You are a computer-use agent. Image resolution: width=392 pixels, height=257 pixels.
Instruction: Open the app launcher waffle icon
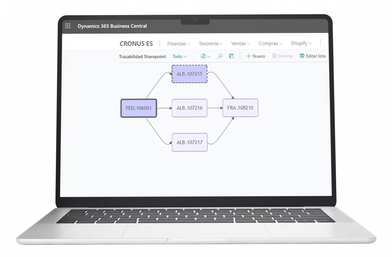(x=68, y=26)
